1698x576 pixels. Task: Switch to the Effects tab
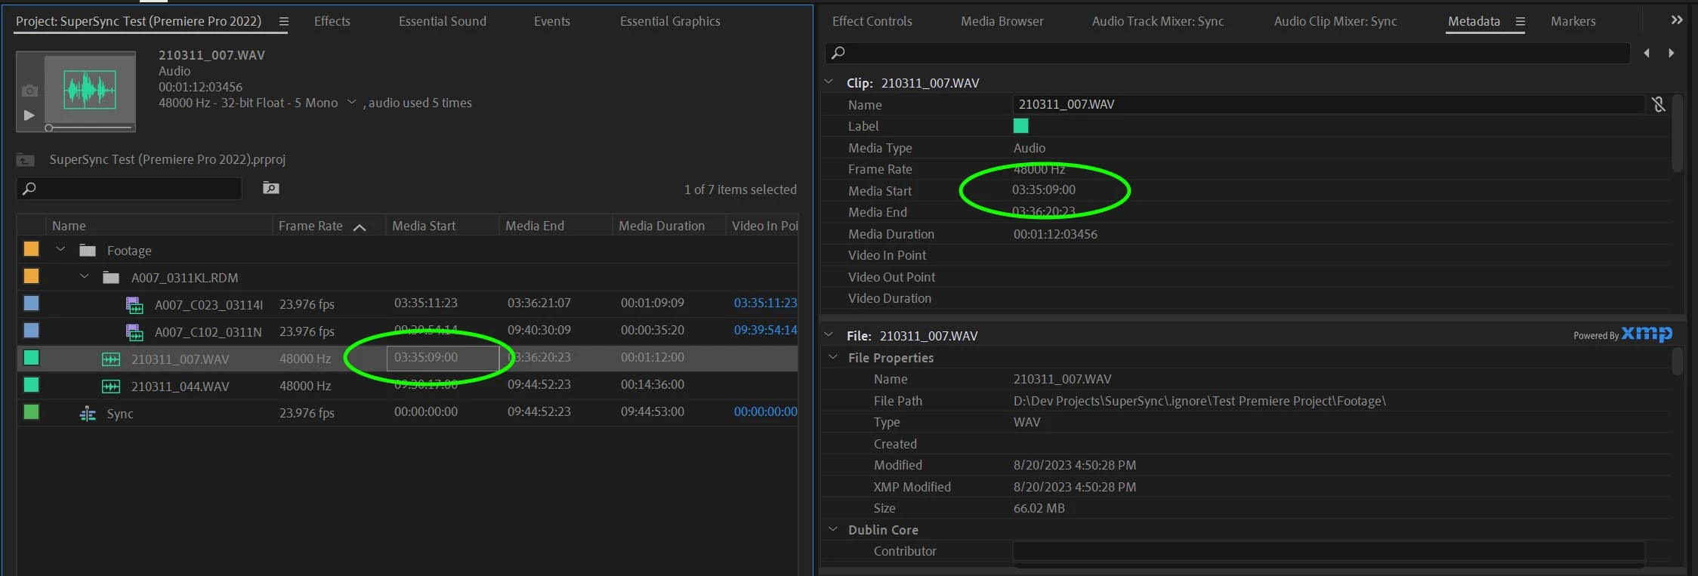pos(332,21)
